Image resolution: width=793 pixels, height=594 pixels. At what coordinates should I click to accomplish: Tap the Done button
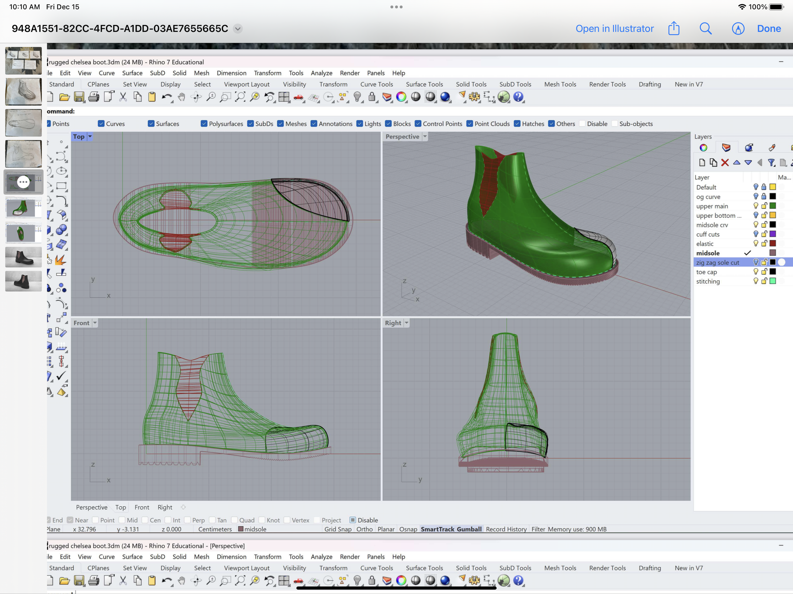[769, 28]
